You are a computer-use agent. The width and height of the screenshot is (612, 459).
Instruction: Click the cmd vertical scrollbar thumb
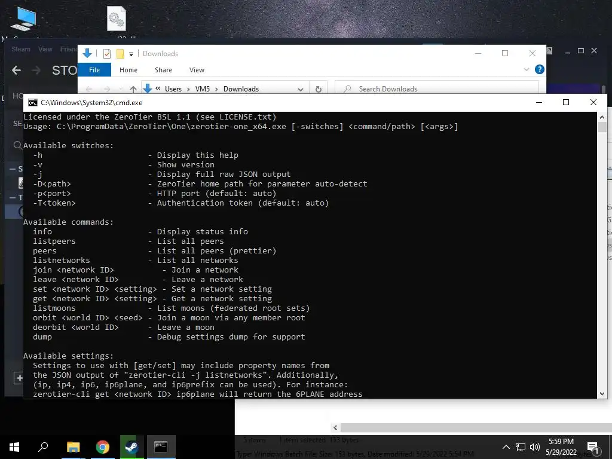point(602,127)
